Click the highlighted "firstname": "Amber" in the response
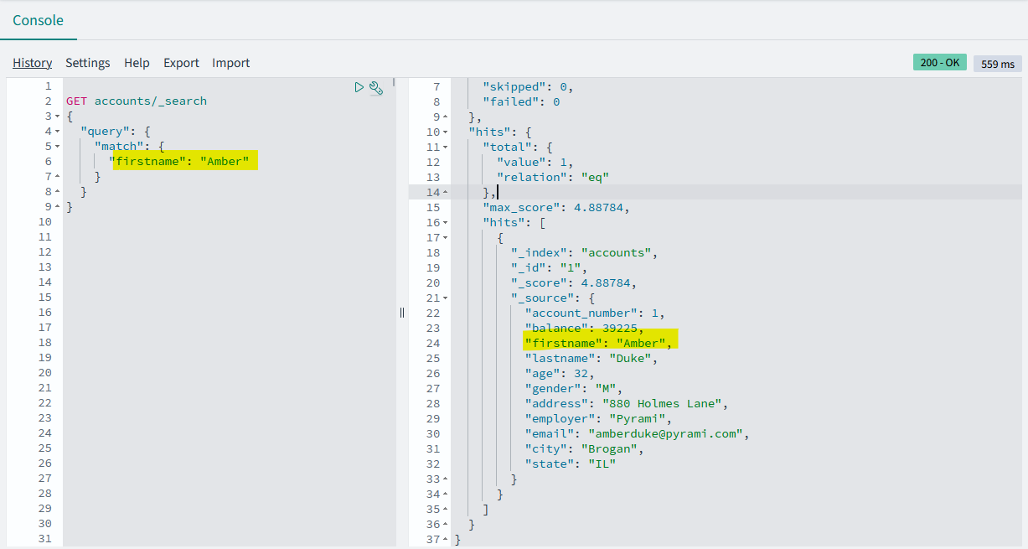The width and height of the screenshot is (1028, 549). pyautogui.click(x=598, y=343)
